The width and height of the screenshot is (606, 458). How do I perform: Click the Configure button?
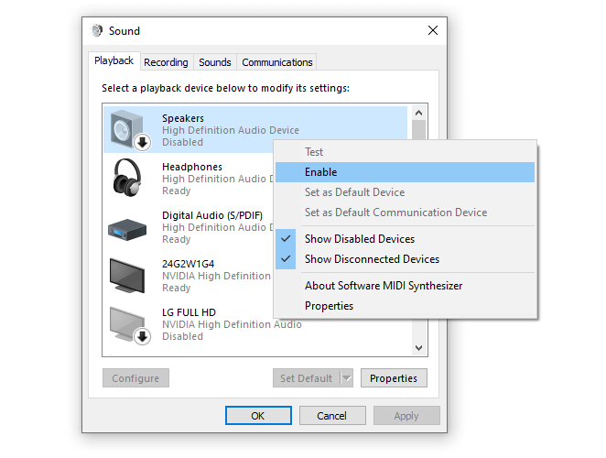click(135, 378)
